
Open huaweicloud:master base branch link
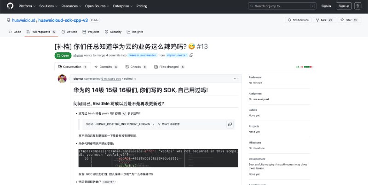(x=143, y=55)
